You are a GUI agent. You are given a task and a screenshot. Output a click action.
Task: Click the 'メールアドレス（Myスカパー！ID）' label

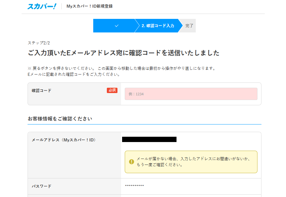point(63,140)
